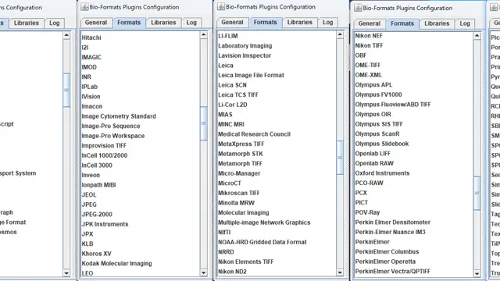Choose OME-TIFF format
Image resolution: width=500 pixels, height=281 pixels.
[x=368, y=65]
